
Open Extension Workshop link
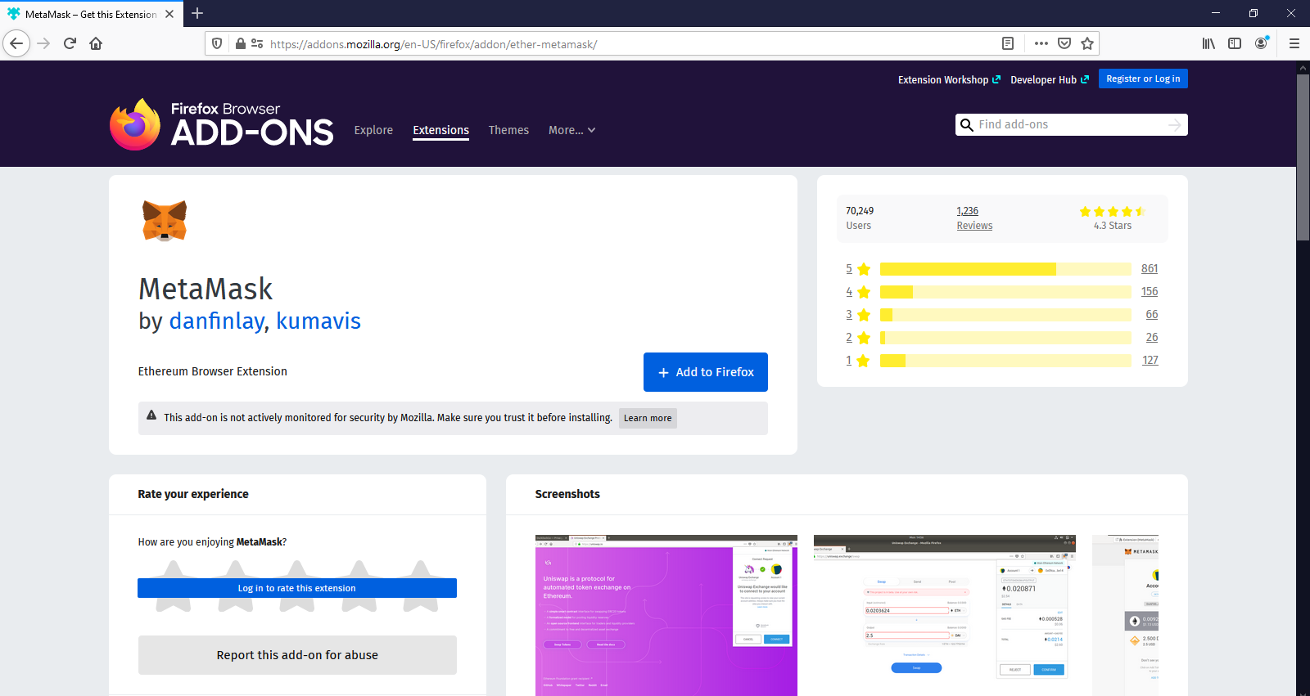[949, 79]
